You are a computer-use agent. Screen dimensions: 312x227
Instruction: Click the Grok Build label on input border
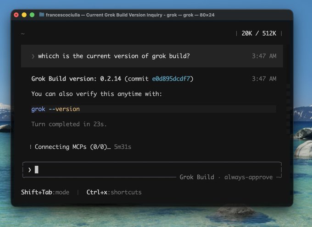tap(197, 177)
